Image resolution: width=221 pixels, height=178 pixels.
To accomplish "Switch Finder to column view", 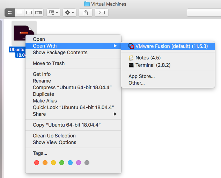I will (29, 13).
